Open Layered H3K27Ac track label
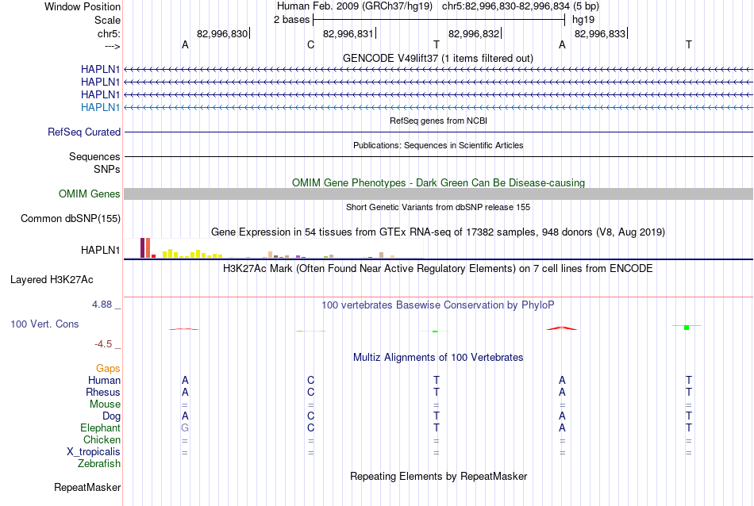Screen dimensions: 754x506 click(52, 280)
